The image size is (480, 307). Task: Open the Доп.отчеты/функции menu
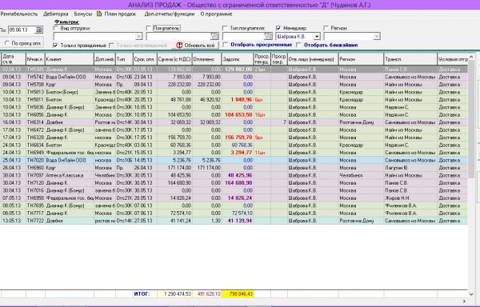pyautogui.click(x=170, y=14)
